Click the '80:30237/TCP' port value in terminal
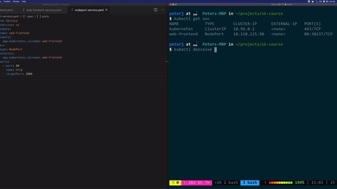 point(318,34)
